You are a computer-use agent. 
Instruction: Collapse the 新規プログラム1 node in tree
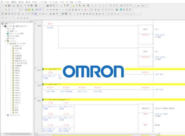tap(8, 44)
